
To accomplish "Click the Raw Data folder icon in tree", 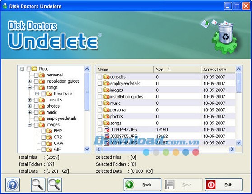I will 49,94.
